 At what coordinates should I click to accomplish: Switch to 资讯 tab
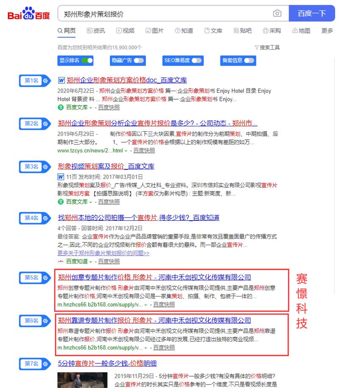tap(96, 30)
